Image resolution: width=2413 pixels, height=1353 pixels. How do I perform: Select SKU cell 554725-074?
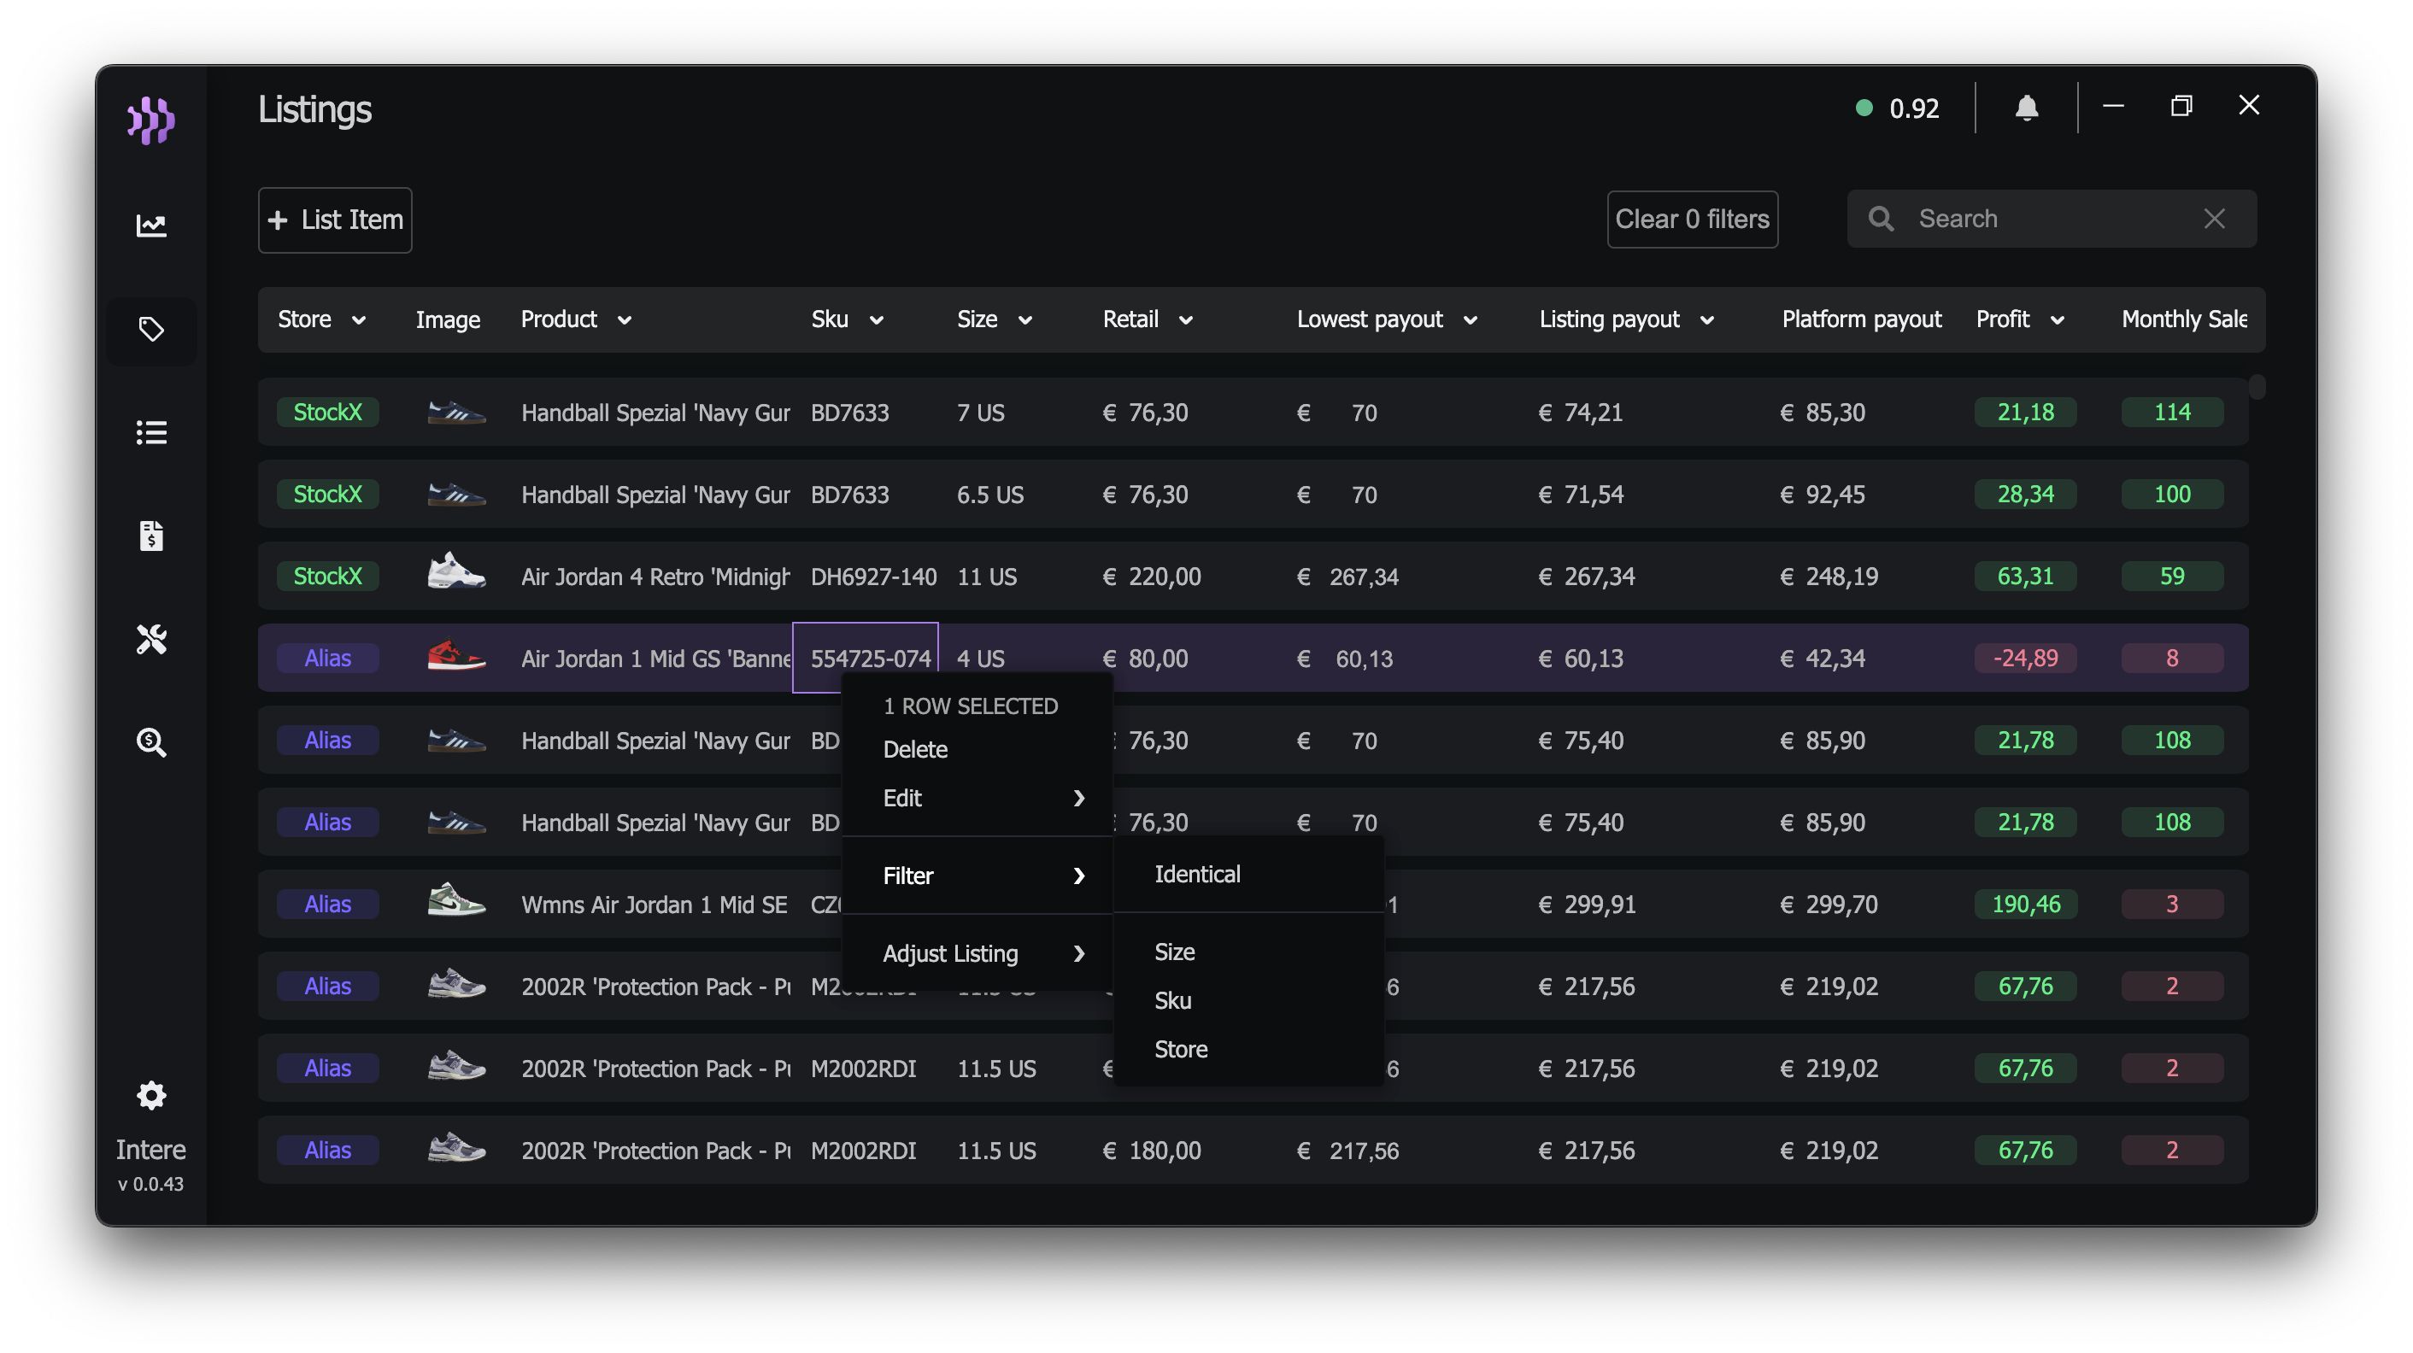pos(866,659)
